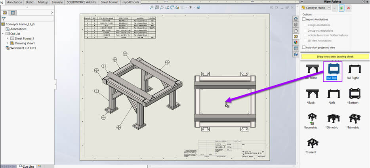
Task: Switch to the Evaluate ribbon tab
Action: (x=57, y=2)
